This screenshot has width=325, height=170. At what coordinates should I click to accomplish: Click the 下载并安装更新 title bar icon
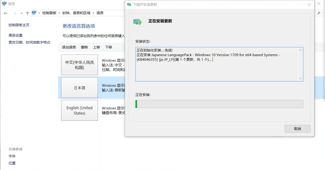pos(129,5)
